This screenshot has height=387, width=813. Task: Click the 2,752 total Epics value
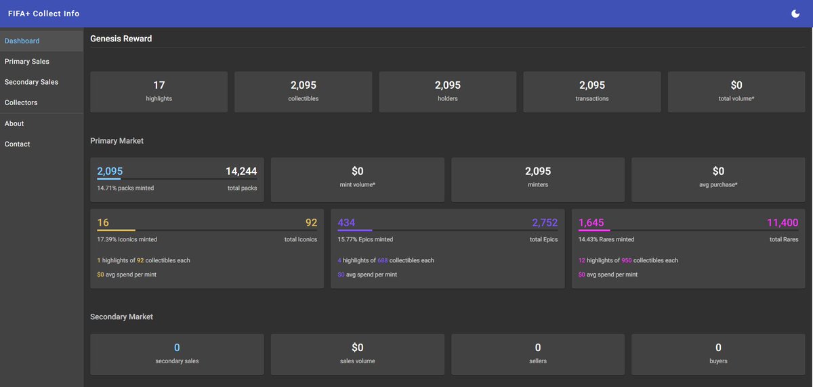pyautogui.click(x=545, y=222)
